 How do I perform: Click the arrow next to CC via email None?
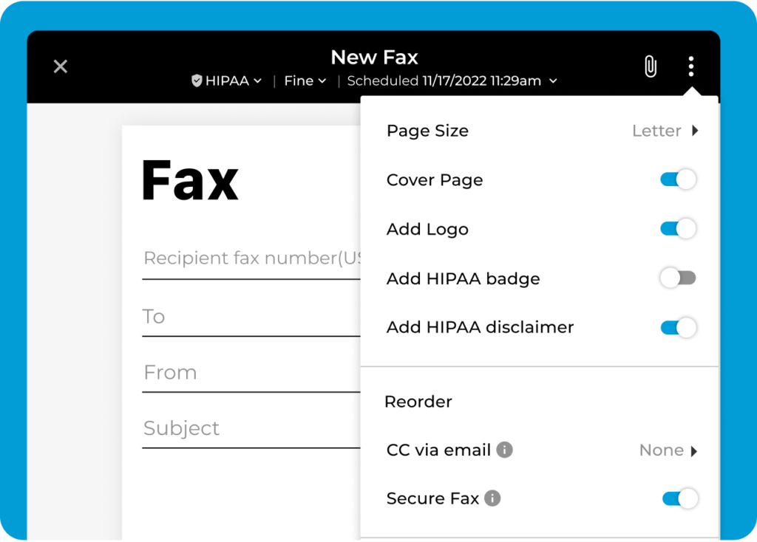click(696, 450)
